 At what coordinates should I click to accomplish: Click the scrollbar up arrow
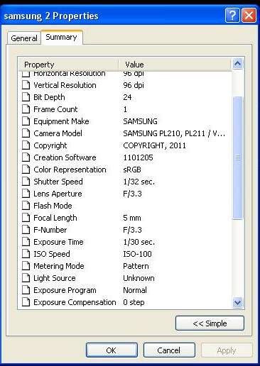[237, 64]
